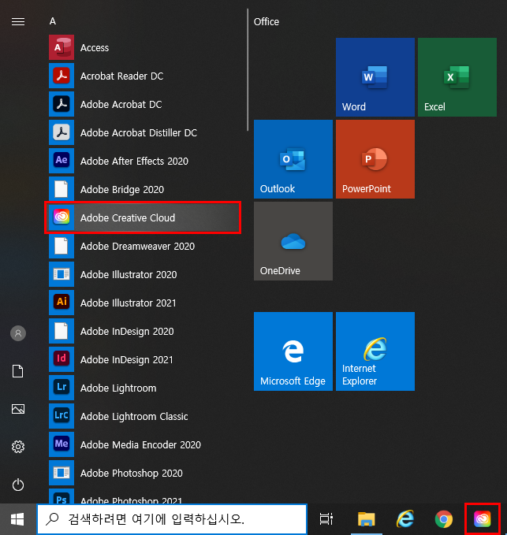The width and height of the screenshot is (507, 535).
Task: Open the Excel tile
Action: tap(457, 77)
